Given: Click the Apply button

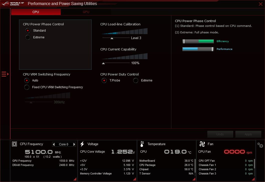Looking at the screenshot, I should point(248,134).
